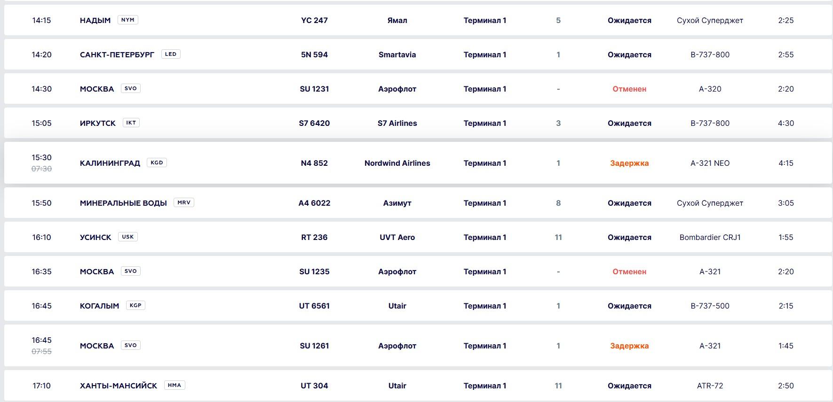Viewport: 833px width, 402px height.
Task: Click the crossed-out 07:55 original time
Action: (x=41, y=351)
